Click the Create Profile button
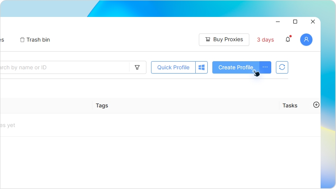The height and width of the screenshot is (189, 336). click(x=235, y=67)
